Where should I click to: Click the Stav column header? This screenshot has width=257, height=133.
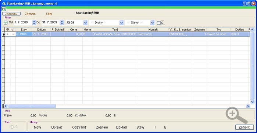click(x=24, y=30)
